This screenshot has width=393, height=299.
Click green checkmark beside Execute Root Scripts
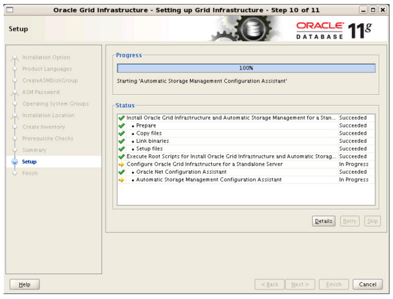click(121, 156)
